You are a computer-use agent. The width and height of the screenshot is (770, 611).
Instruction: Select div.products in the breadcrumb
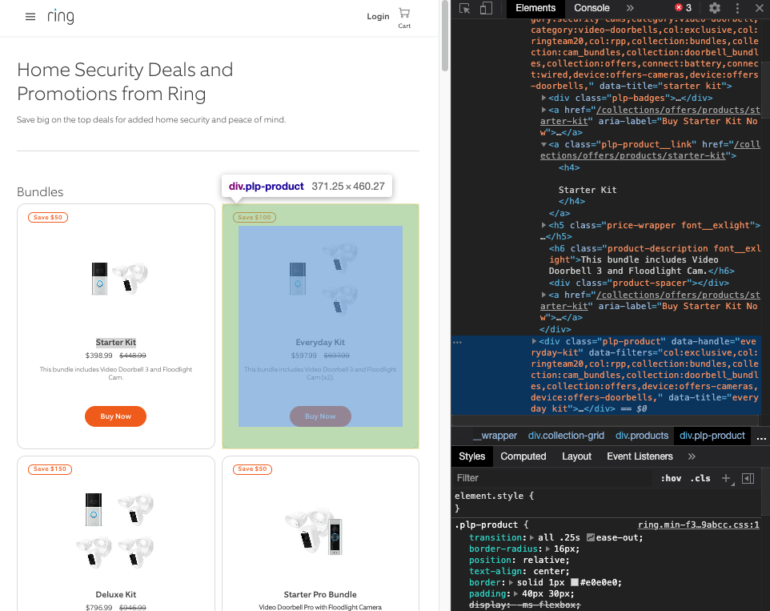pyautogui.click(x=642, y=436)
